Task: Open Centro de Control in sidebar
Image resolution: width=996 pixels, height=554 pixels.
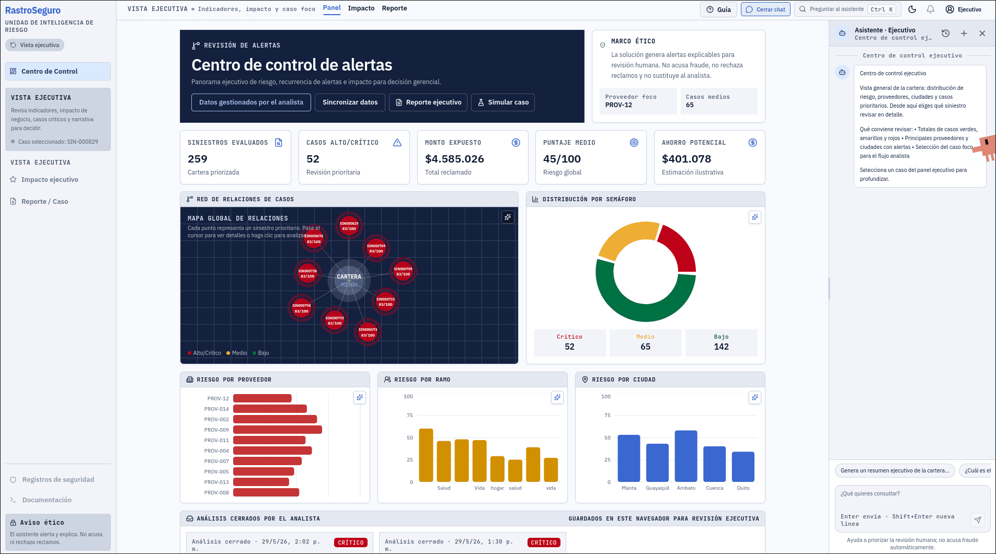Action: 58,72
